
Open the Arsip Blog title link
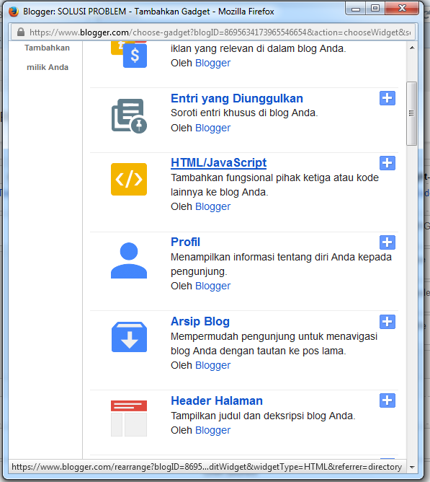click(x=200, y=321)
